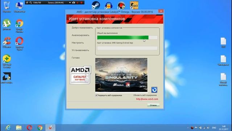
Task: Launch the Steam desktop shortcut
Action: point(96,5)
